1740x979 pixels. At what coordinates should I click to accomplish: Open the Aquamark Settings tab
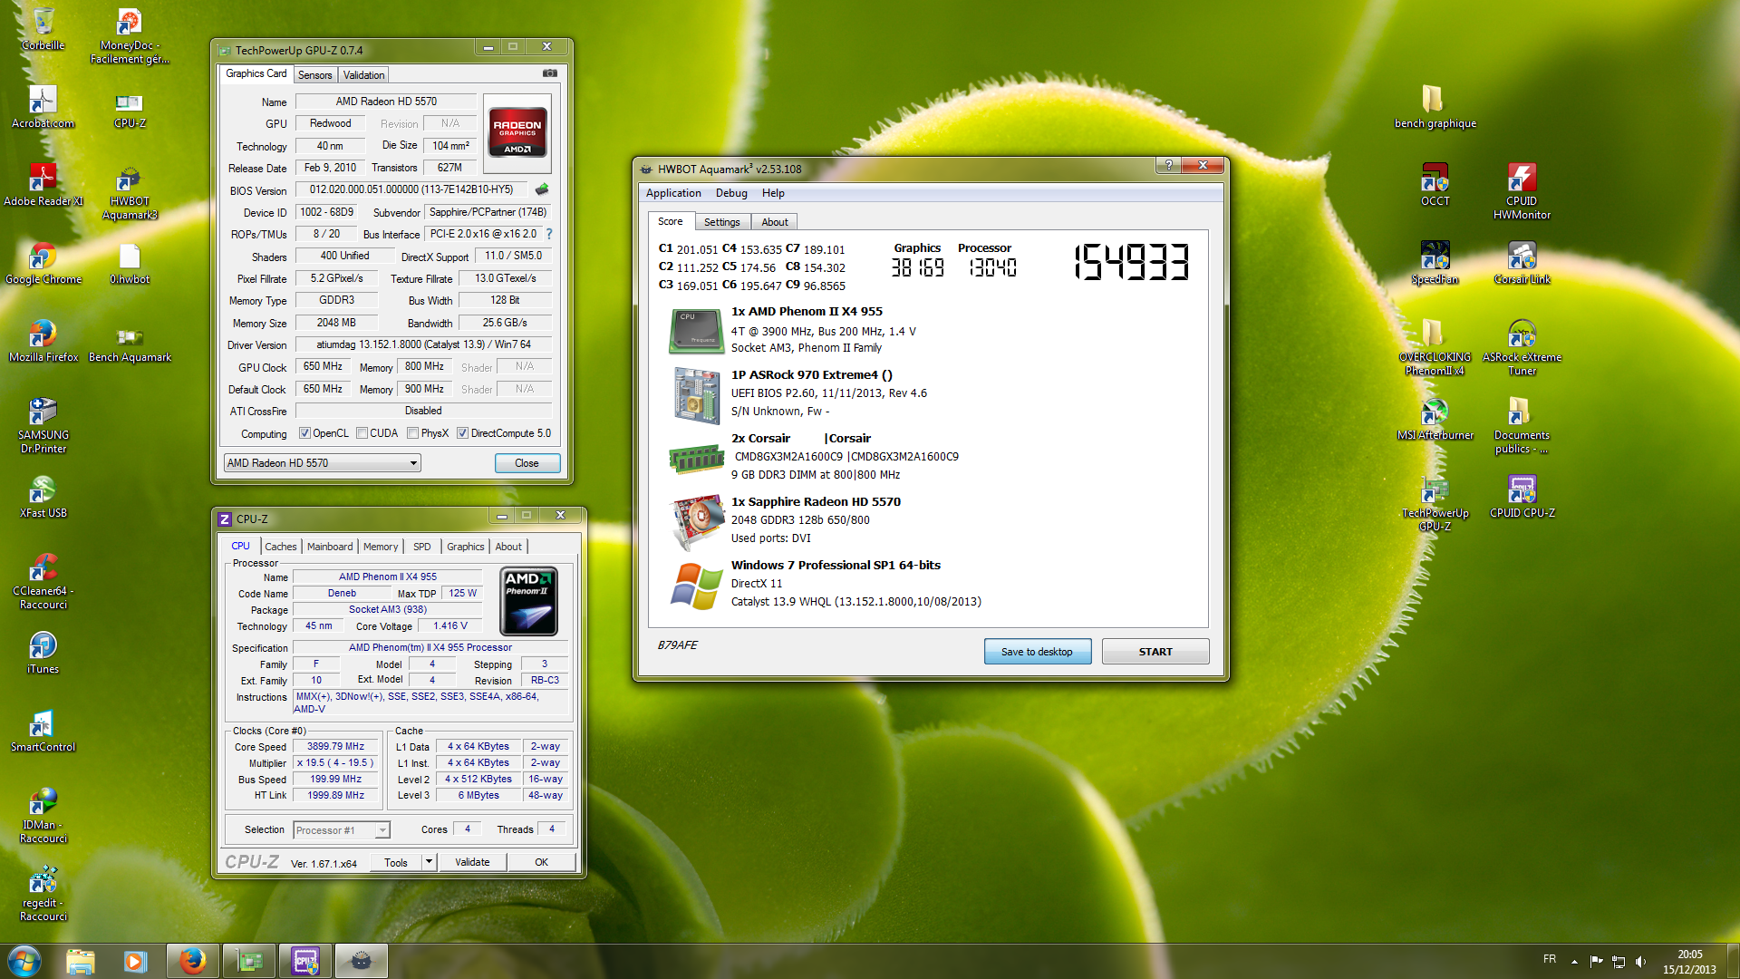(x=721, y=222)
